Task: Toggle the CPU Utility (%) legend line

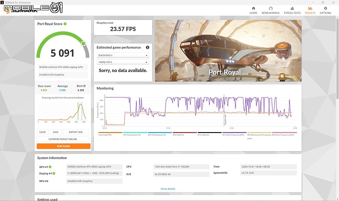Action: pos(209,133)
